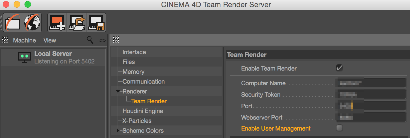Viewport: 410px width, 138px height.
Task: Click the Enable User Management label
Action: point(276,128)
